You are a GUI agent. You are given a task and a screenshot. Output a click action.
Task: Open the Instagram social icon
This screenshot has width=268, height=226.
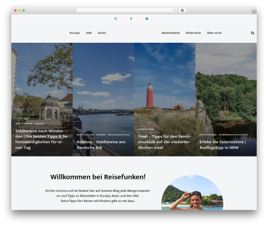[115, 19]
